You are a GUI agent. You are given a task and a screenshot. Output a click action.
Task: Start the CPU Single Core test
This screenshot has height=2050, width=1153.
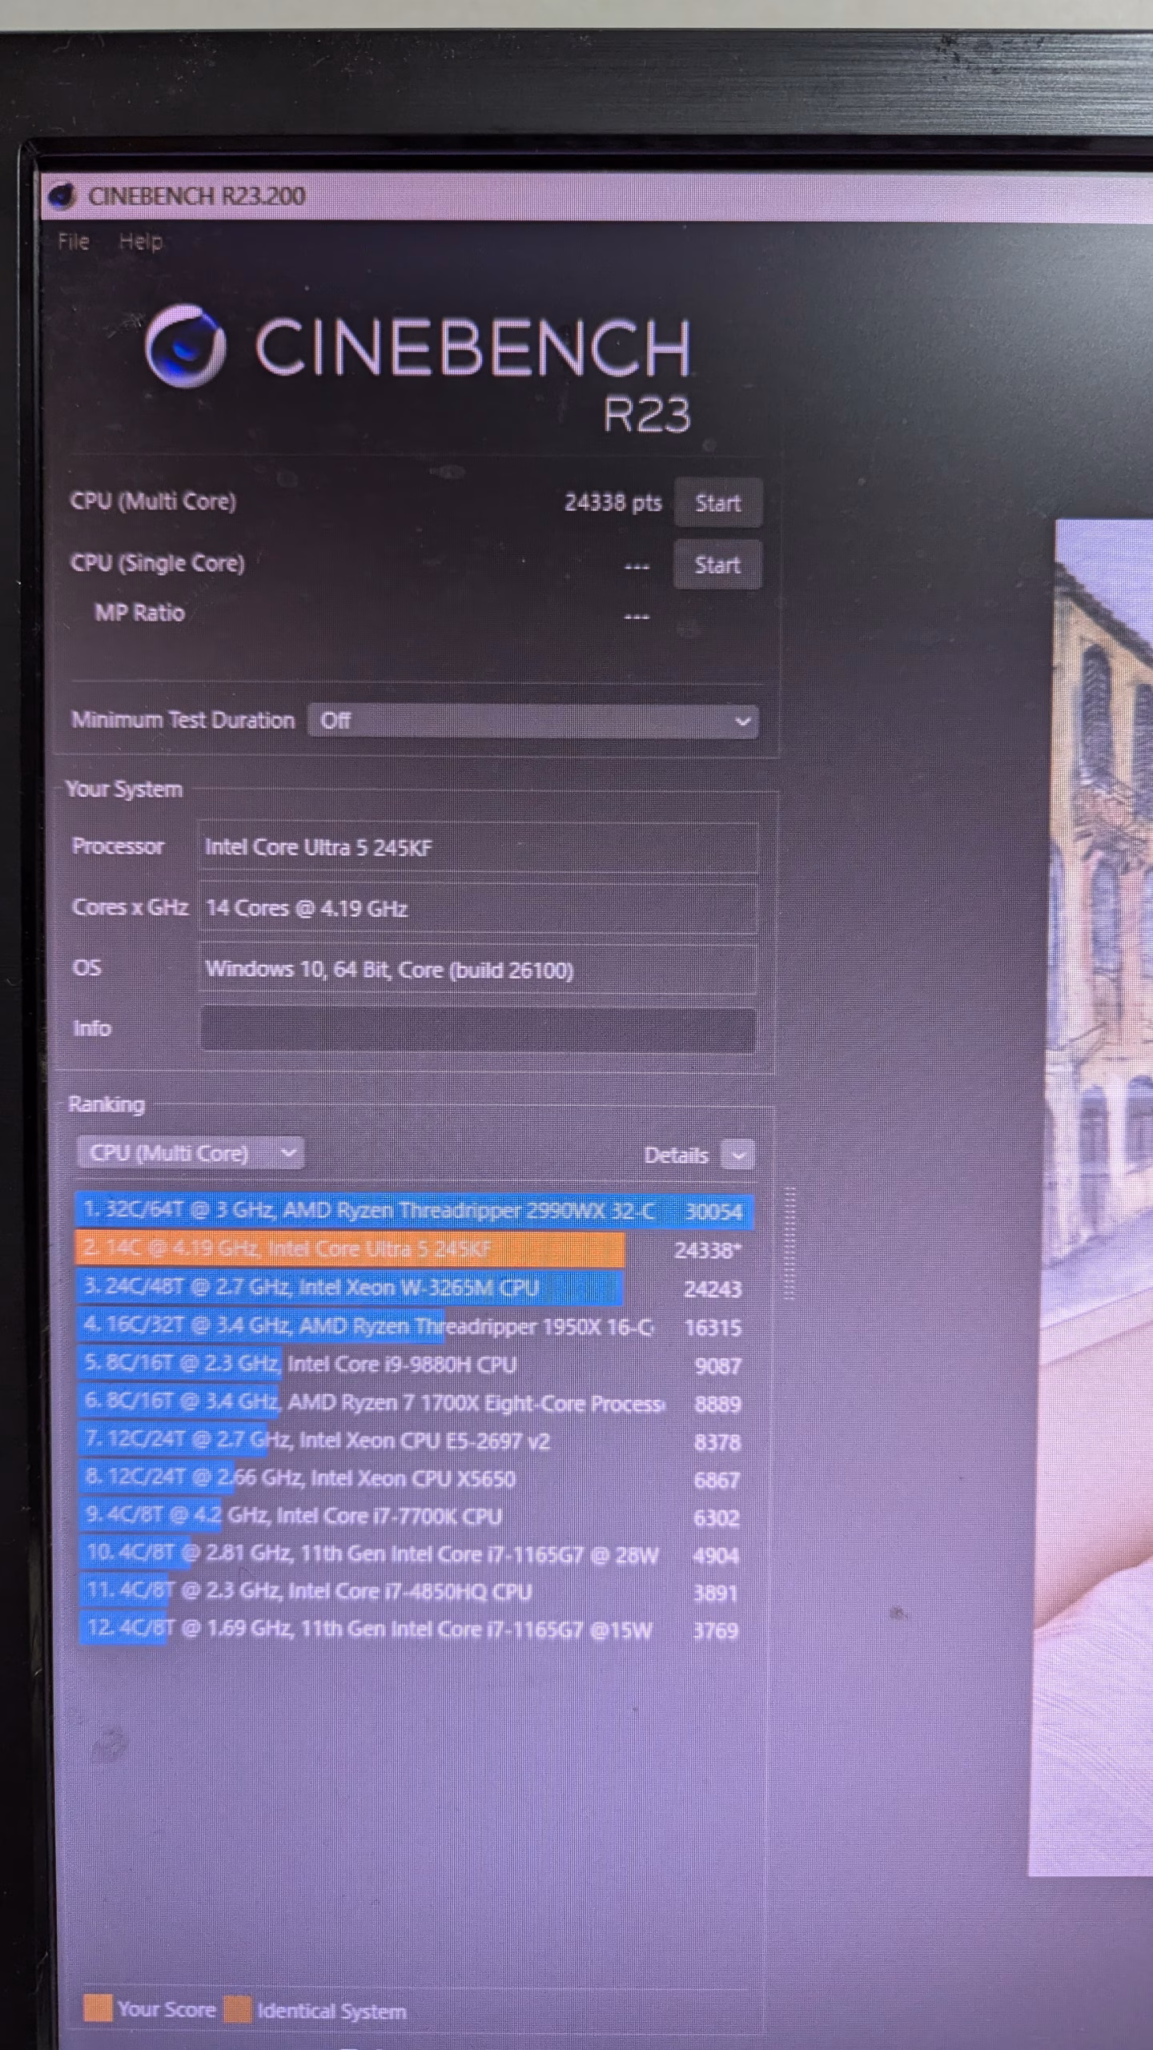(x=717, y=565)
